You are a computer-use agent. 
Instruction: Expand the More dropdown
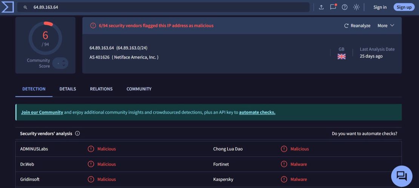386,25
